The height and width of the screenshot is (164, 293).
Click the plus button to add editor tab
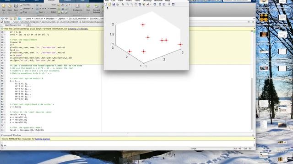click(x=28, y=25)
